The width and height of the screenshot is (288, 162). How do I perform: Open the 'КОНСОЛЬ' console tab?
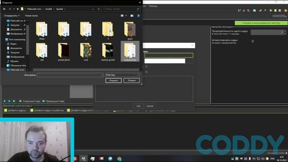click(x=279, y=16)
